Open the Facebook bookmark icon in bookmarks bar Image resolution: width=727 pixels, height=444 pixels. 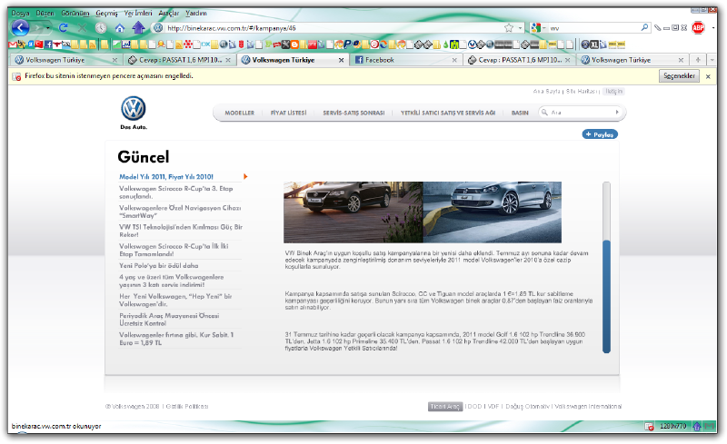tap(48, 44)
